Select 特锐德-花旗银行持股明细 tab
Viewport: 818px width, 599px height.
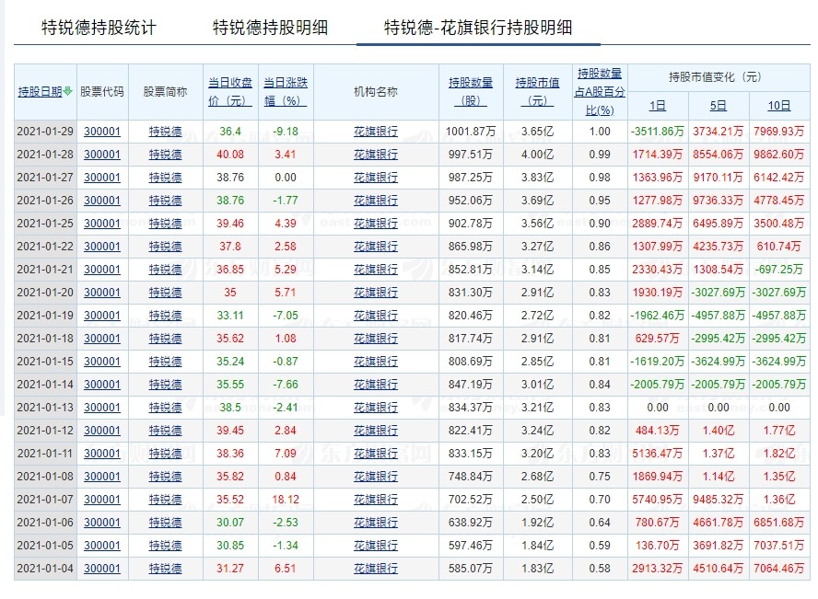(x=478, y=28)
